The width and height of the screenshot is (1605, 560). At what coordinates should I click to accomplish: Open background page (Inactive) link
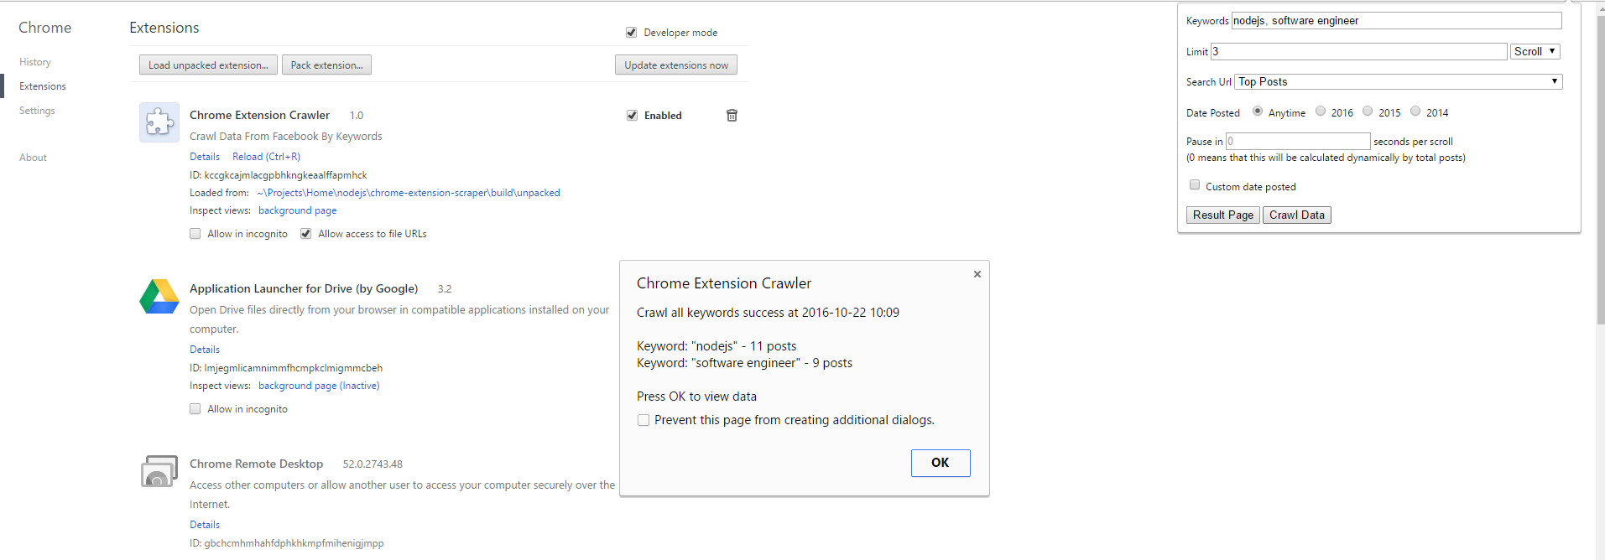tap(319, 386)
